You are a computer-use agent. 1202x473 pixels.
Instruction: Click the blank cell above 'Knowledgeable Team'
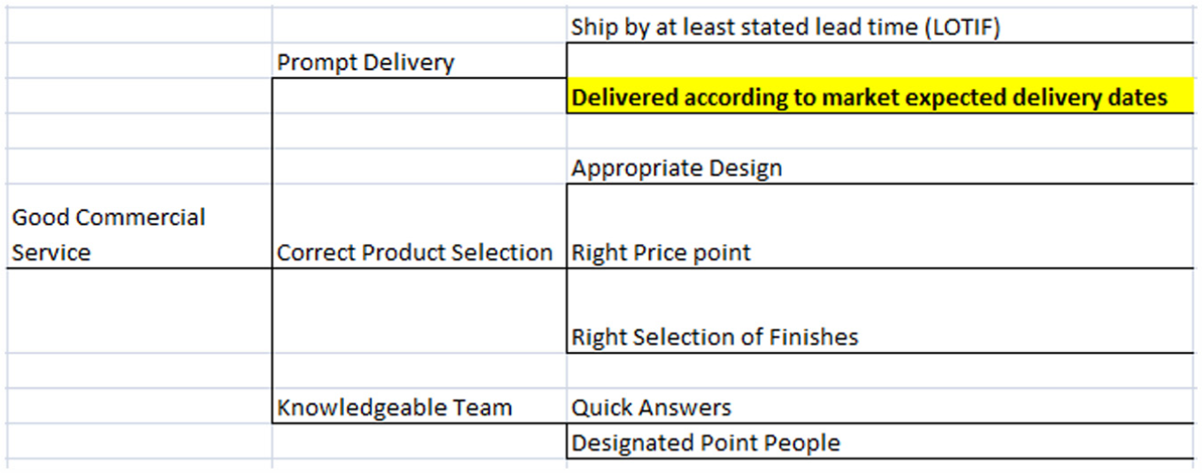419,370
